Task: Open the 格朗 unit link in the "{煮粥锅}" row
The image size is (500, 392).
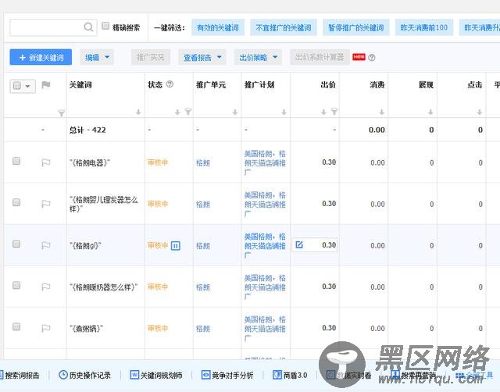Action: pos(203,329)
